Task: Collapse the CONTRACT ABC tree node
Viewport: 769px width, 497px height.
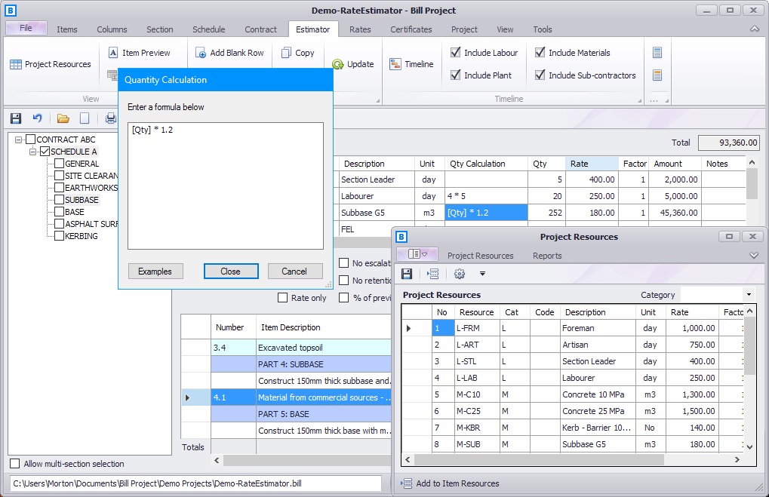Action: click(18, 140)
